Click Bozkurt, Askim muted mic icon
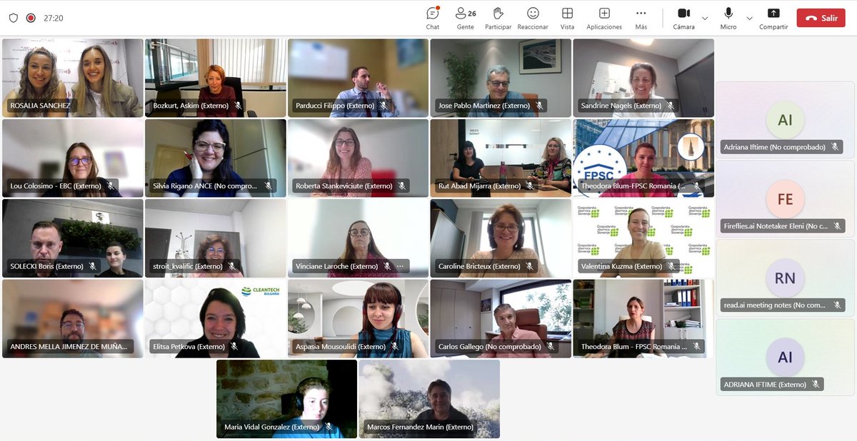Screen dimensions: 857x441 point(239,106)
